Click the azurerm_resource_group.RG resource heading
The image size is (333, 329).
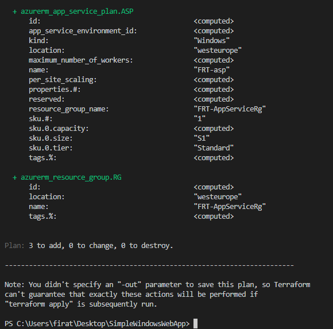71,177
